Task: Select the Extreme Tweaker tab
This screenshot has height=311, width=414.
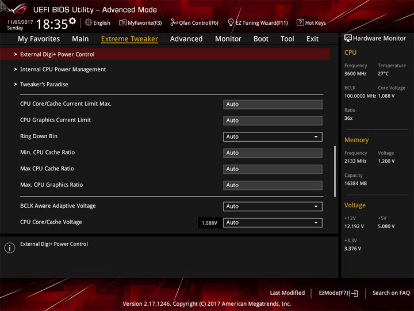Action: (x=129, y=39)
